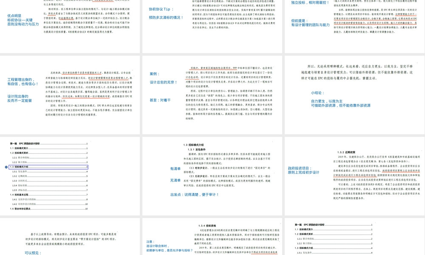Click the '1.3.2 近期政策' contents entry
Viewport: 425px width, 255px height.
(x=50, y=176)
